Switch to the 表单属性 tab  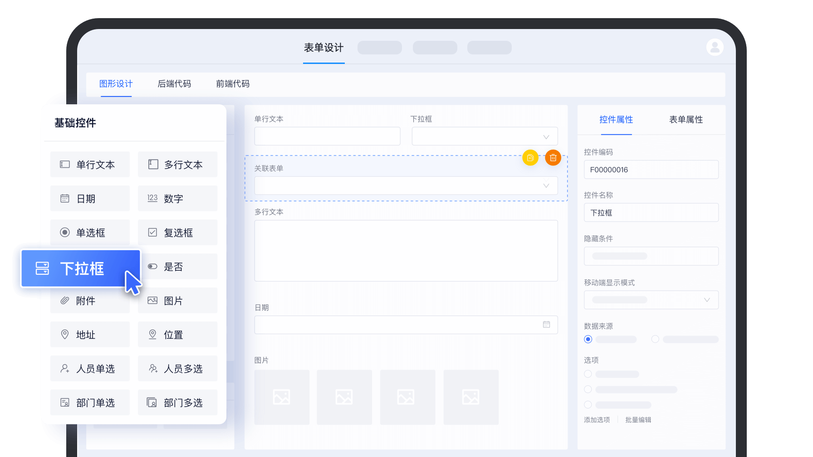click(686, 120)
